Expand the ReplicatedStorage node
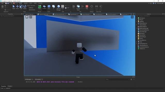 tap(137, 28)
